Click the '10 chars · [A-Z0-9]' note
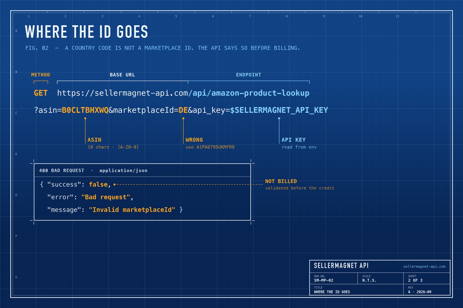This screenshot has height=308, width=463. (x=113, y=147)
